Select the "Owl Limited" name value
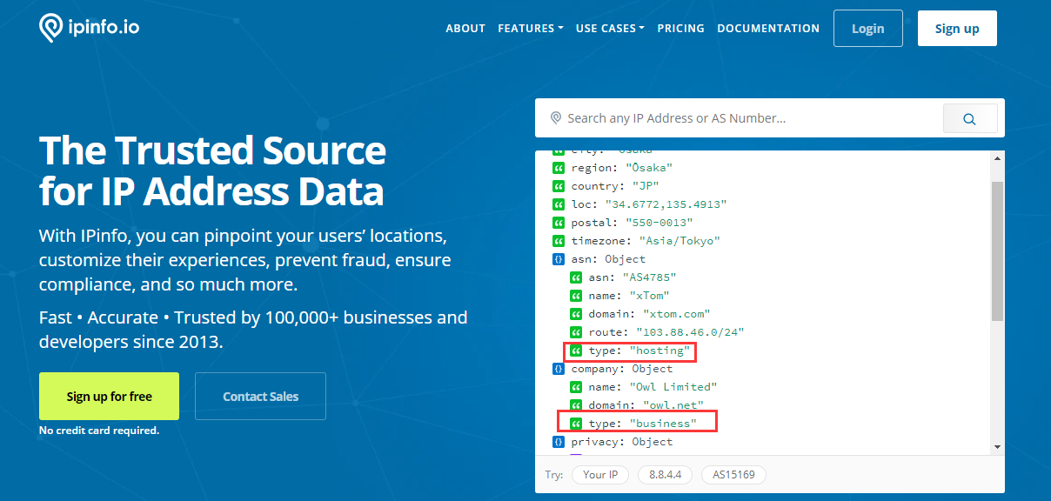Viewport: 1051px width, 501px height. coord(673,387)
